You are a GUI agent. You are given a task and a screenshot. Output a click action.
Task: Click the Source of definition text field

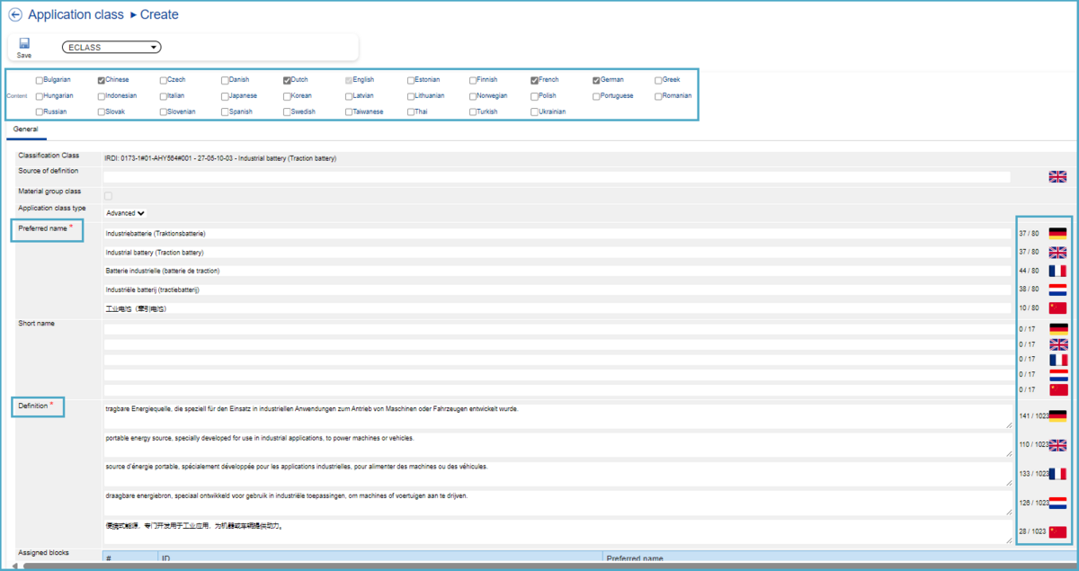557,177
